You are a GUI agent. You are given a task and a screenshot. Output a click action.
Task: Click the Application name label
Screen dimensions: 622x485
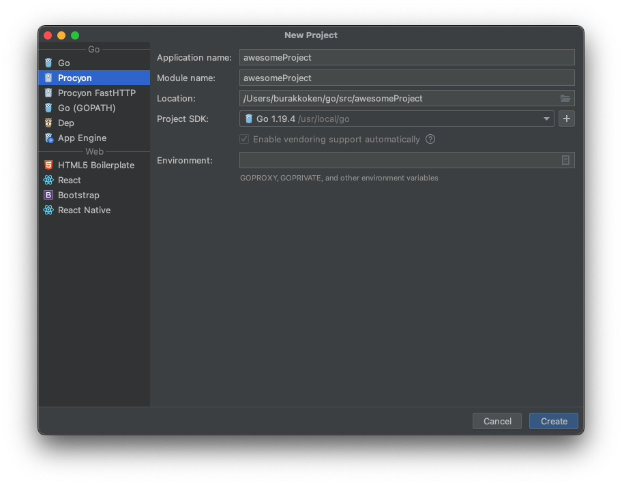[x=194, y=57]
